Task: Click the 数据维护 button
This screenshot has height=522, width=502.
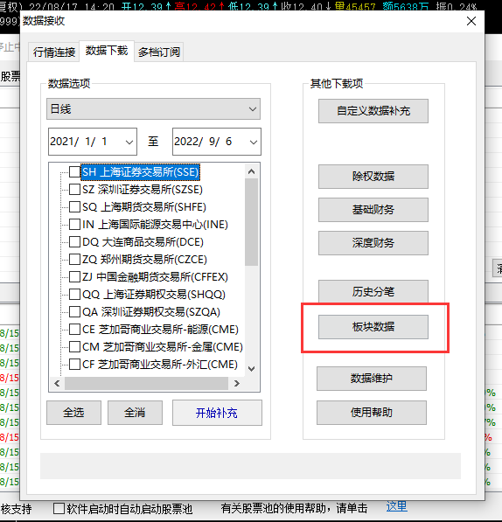Action: coord(372,379)
